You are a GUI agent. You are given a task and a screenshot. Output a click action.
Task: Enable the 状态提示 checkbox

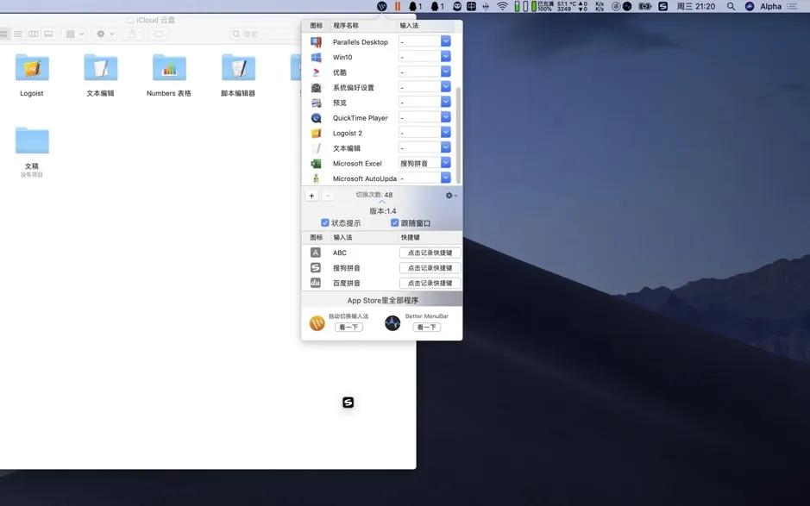pos(324,222)
